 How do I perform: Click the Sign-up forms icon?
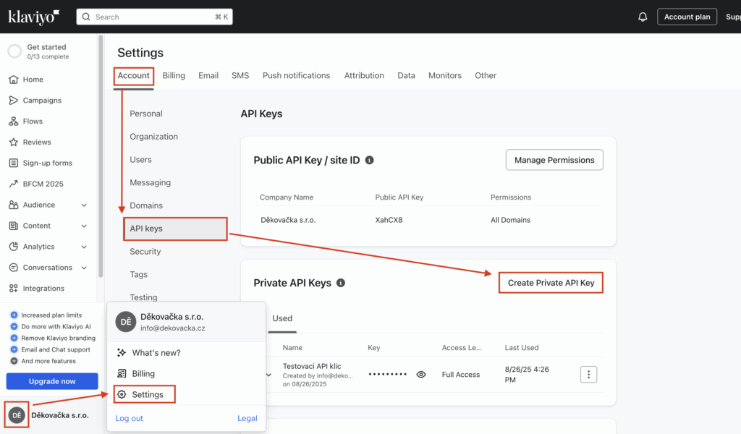13,163
